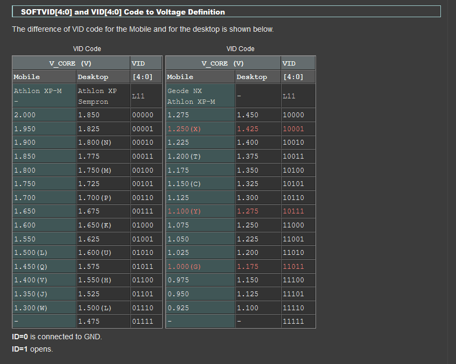This screenshot has width=456, height=364.
Task: Click VID code 01011
Action: 143,267
